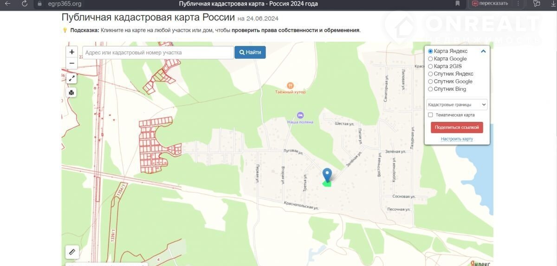
Task: Open the Таёжный хутор restaurant marker
Action: 290,85
